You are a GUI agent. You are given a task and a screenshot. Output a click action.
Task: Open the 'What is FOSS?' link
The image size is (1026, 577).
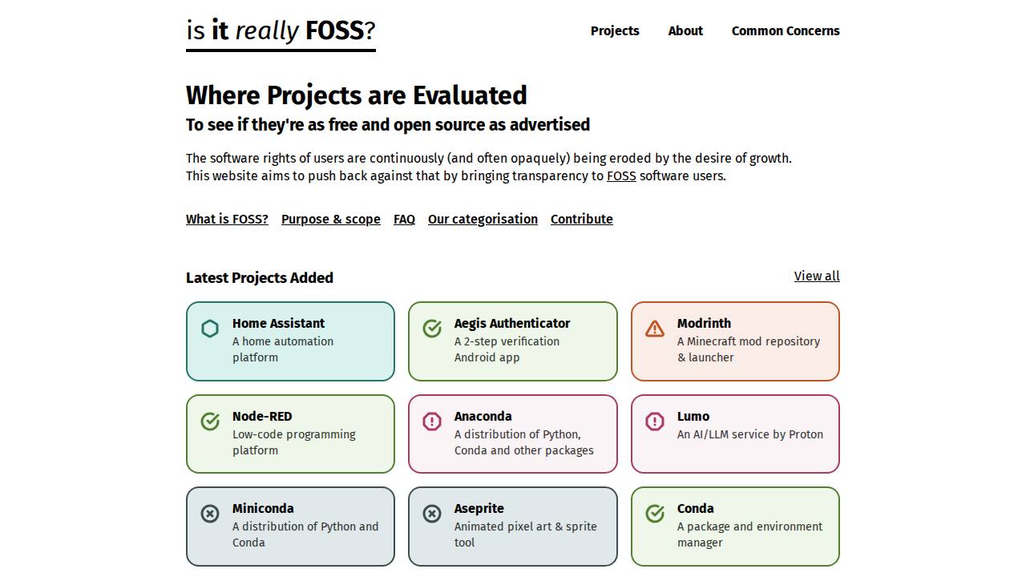click(x=227, y=220)
